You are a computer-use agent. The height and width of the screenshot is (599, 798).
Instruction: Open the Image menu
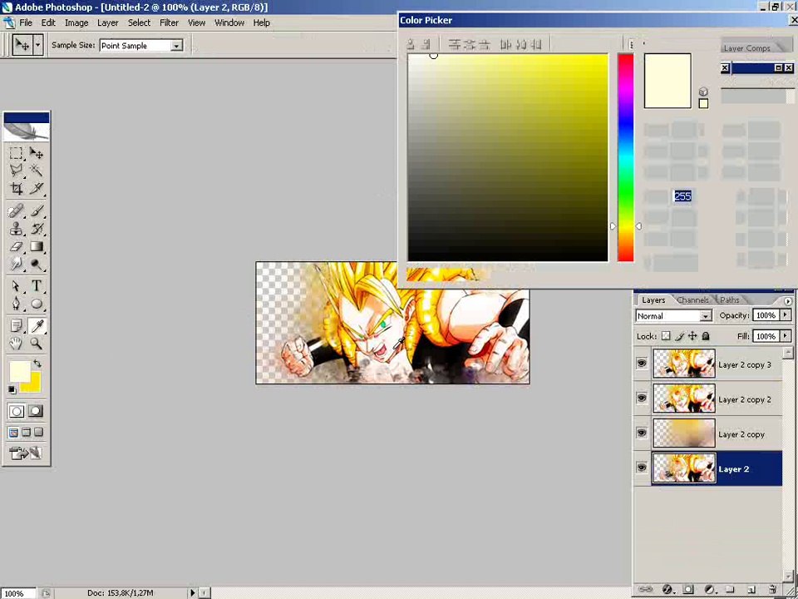(x=76, y=23)
